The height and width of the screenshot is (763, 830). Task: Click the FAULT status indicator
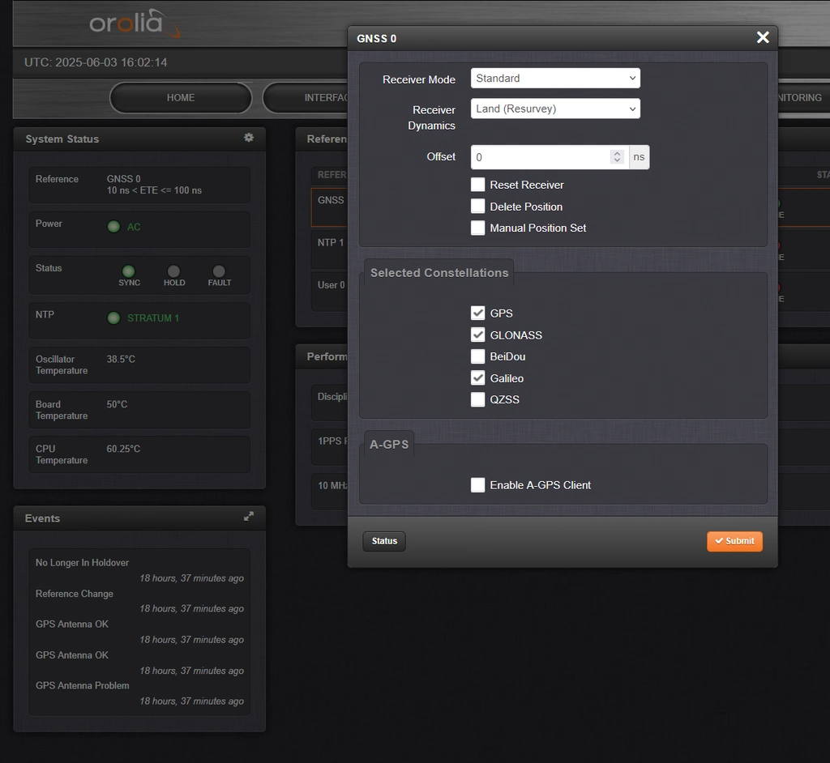click(x=219, y=271)
